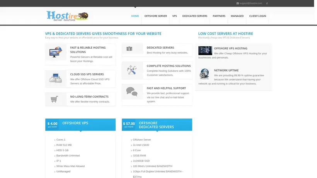The width and height of the screenshot is (317, 178).
Task: Go to the Home menu item
Action: [x=135, y=16]
